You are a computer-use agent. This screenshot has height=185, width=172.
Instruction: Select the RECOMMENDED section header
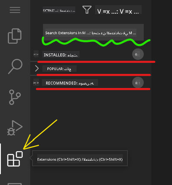coord(70,83)
